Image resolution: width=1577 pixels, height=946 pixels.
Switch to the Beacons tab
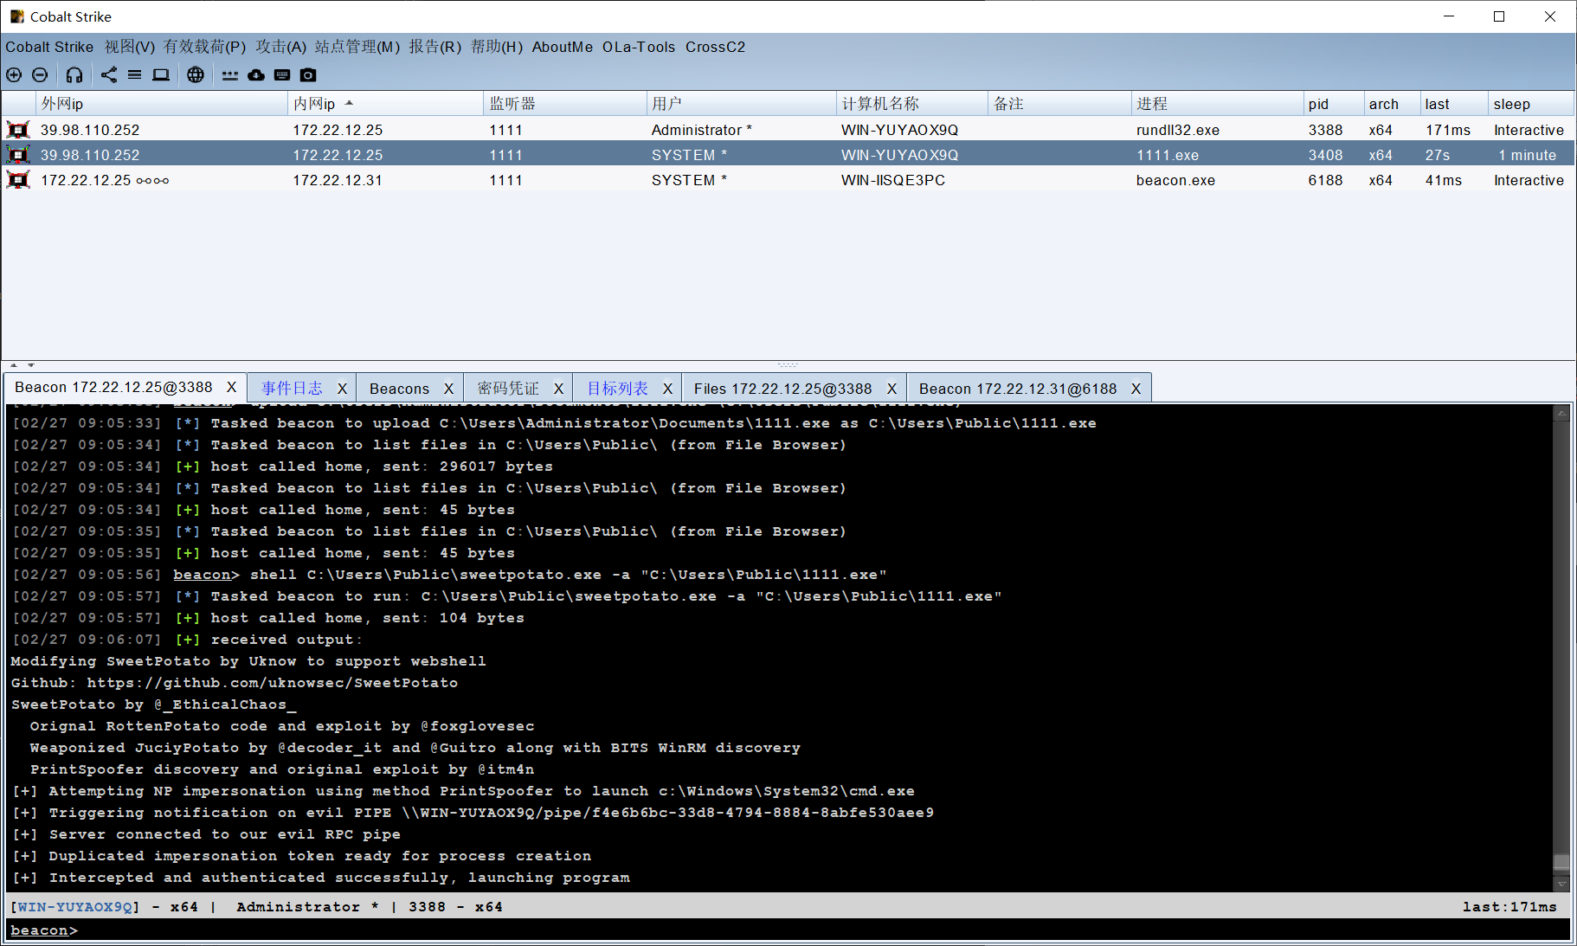[x=399, y=388]
